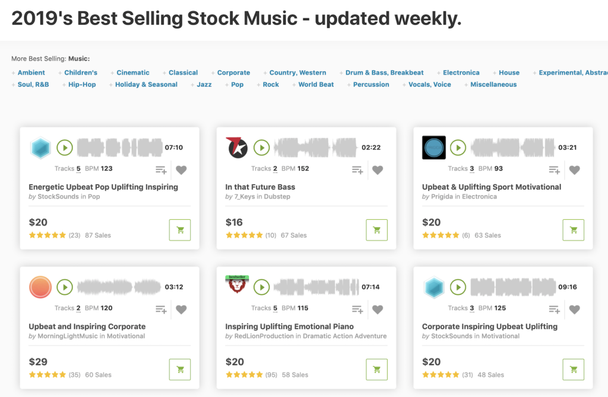Open the Cinematic music category

pyautogui.click(x=133, y=73)
